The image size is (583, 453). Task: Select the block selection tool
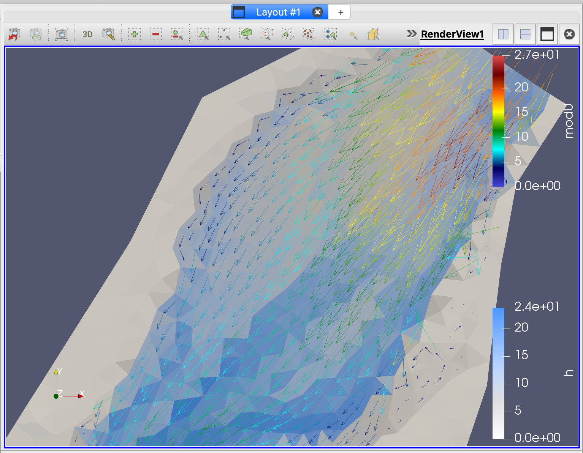tap(331, 34)
